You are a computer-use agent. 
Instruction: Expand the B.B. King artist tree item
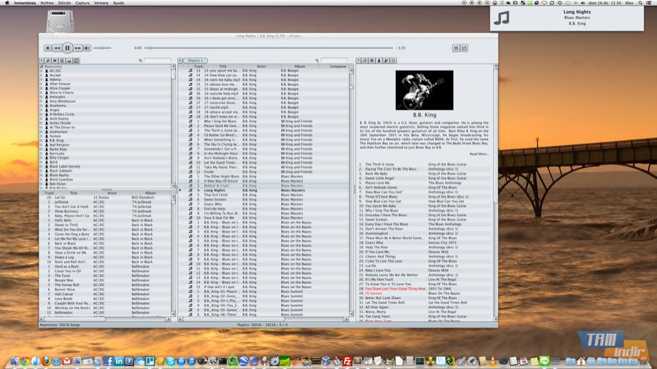click(x=42, y=140)
